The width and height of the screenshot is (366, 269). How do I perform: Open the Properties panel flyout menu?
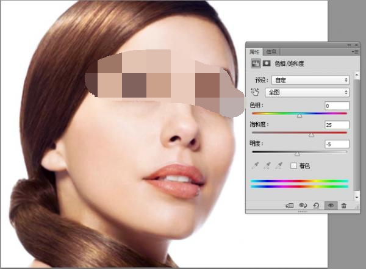pos(355,52)
